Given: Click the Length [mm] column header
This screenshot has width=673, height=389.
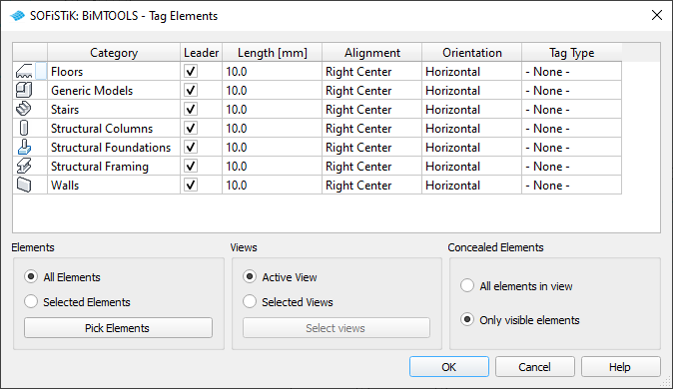Looking at the screenshot, I should (273, 52).
